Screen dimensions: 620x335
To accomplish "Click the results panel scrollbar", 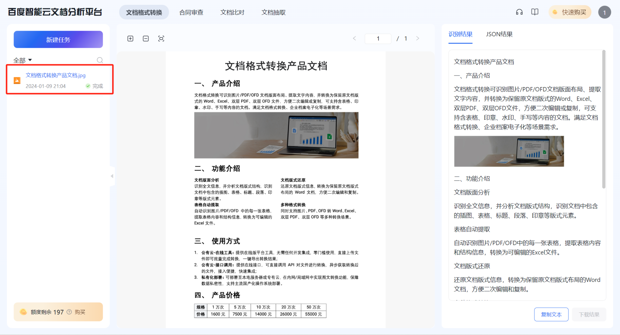I will coord(604,119).
